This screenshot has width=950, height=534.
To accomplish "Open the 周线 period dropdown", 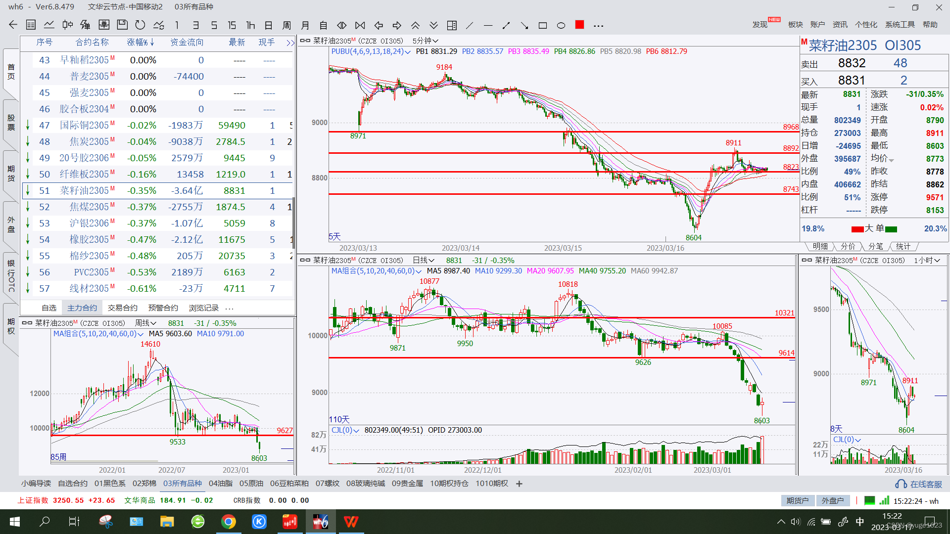I will coord(145,323).
